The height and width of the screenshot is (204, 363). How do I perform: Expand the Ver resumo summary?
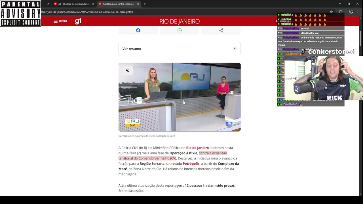pyautogui.click(x=180, y=49)
